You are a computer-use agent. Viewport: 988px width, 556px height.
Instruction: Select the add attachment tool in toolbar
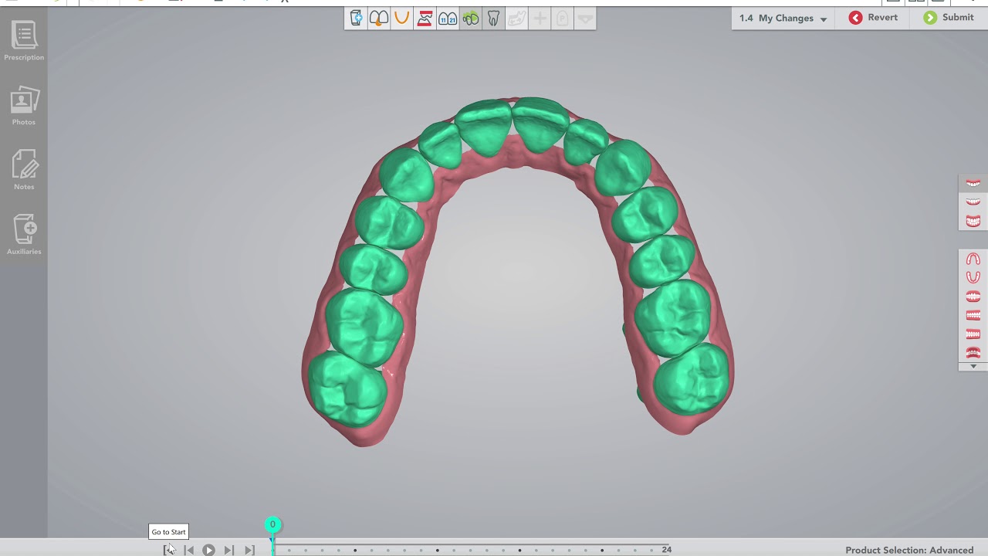356,19
